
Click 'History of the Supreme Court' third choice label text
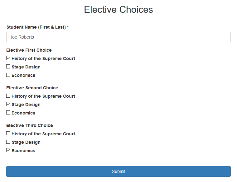43,134
